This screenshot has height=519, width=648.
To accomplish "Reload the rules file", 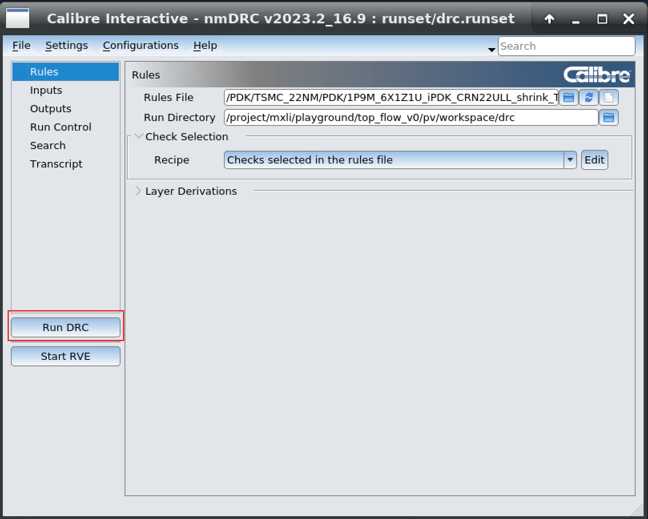I will coord(588,97).
